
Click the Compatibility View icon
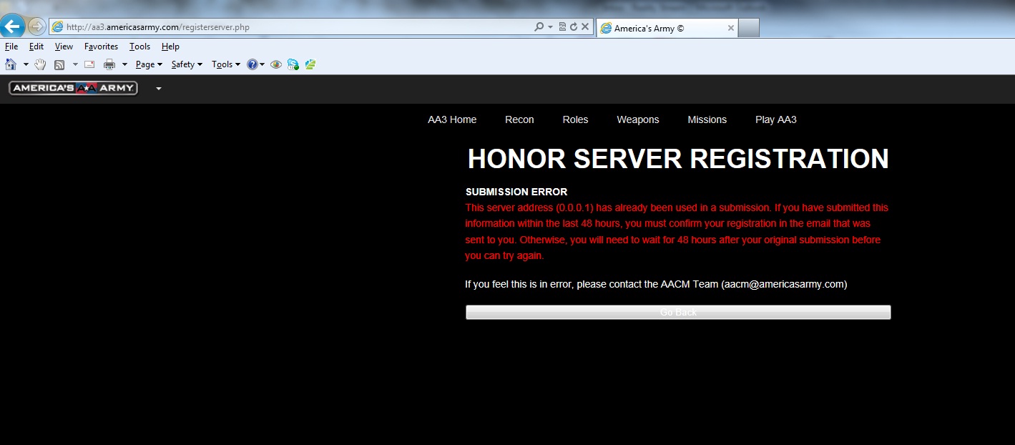point(562,27)
